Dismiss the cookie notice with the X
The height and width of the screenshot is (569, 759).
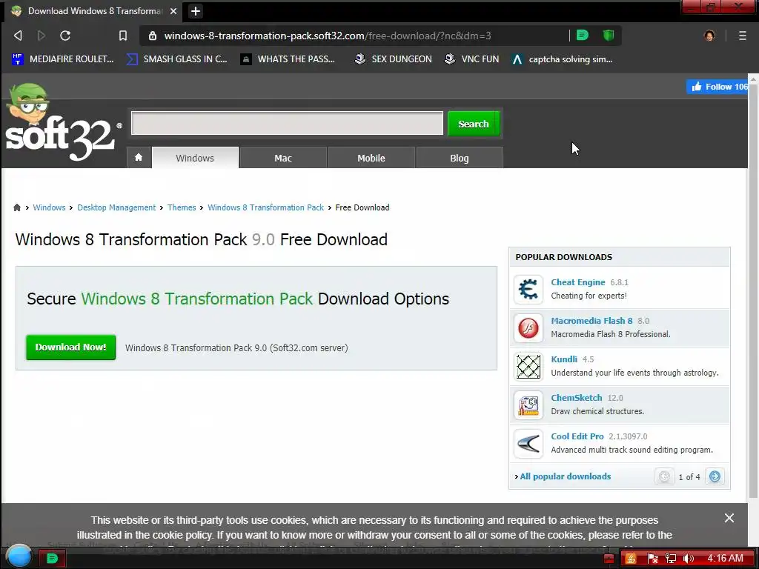click(729, 518)
